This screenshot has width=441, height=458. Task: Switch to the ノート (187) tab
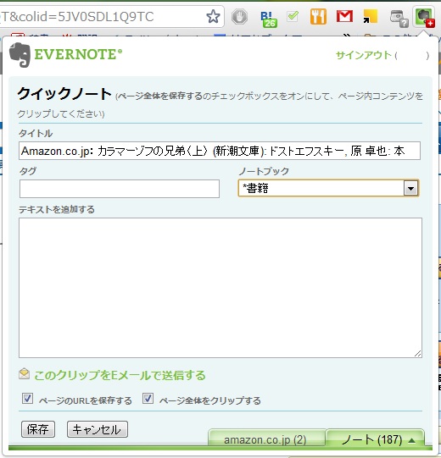[x=375, y=438]
